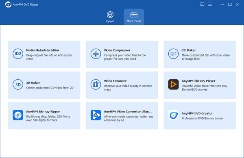Select the More Tools tab
Image resolution: width=244 pixels, height=158 pixels.
point(134,17)
